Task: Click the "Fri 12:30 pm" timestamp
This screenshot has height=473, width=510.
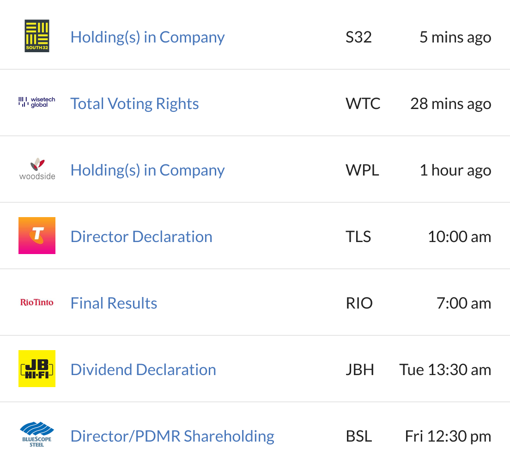Action: 448,436
